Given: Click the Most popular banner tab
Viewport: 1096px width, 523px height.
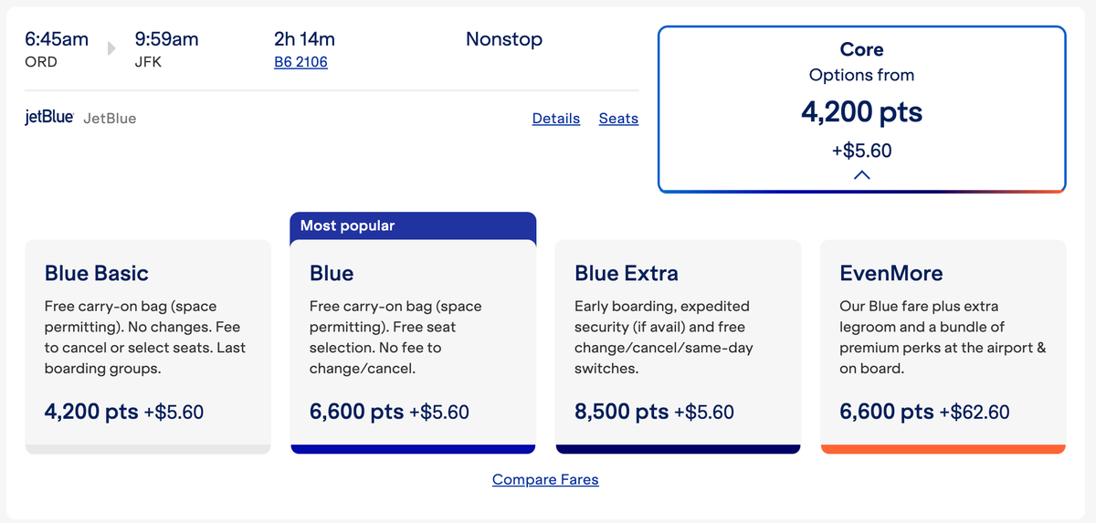Looking at the screenshot, I should 413,225.
